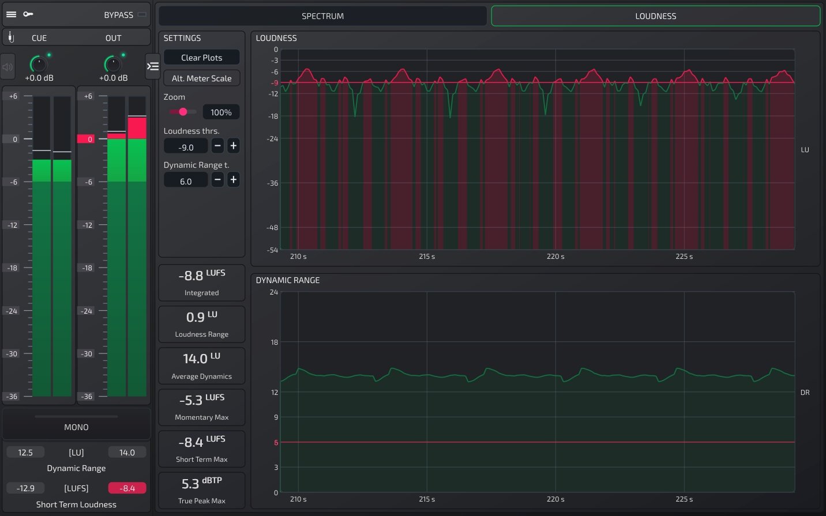Click the red -8.4 Short Term Loudness value

(127, 488)
